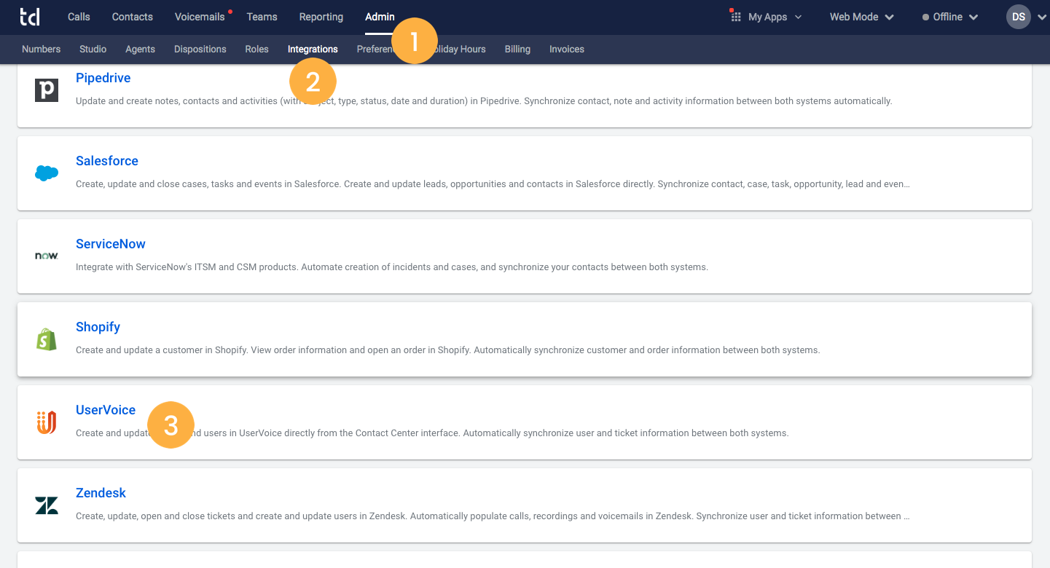Click the Zendesk description text
Screen dimensions: 1050x568
click(493, 516)
